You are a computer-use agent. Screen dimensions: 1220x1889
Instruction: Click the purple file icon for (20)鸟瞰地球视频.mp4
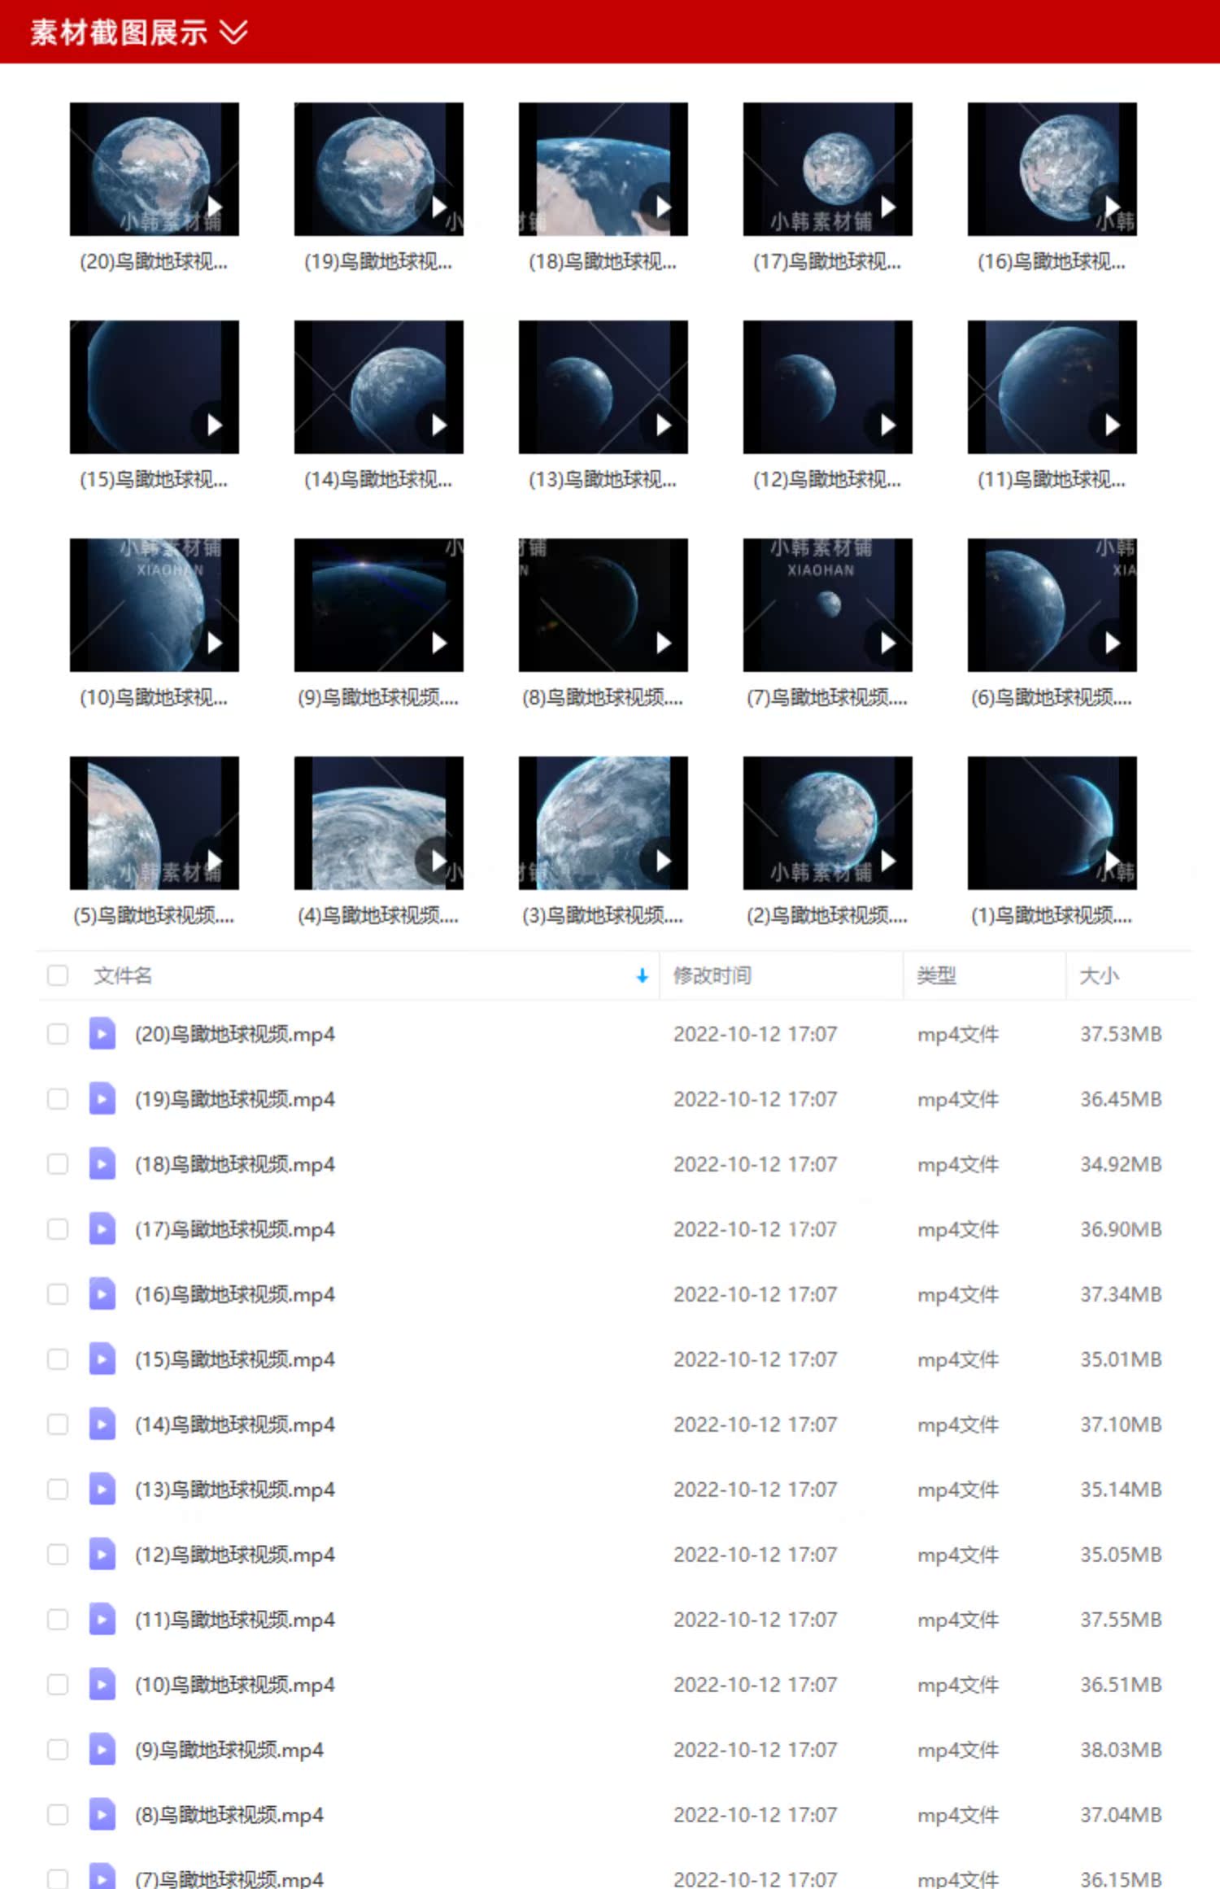coord(102,1034)
